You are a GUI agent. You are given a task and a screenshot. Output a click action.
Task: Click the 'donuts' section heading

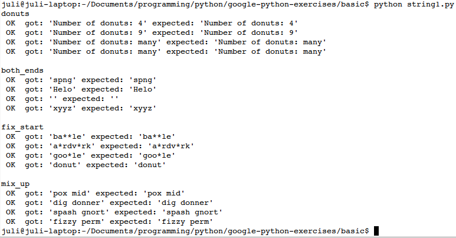15,14
